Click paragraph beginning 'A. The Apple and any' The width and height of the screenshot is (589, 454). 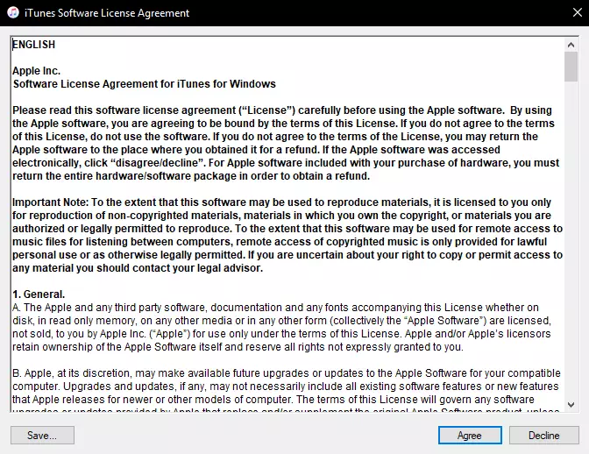(281, 327)
